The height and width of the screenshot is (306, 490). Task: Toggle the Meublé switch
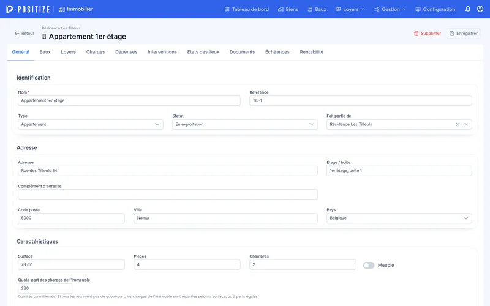pos(369,265)
